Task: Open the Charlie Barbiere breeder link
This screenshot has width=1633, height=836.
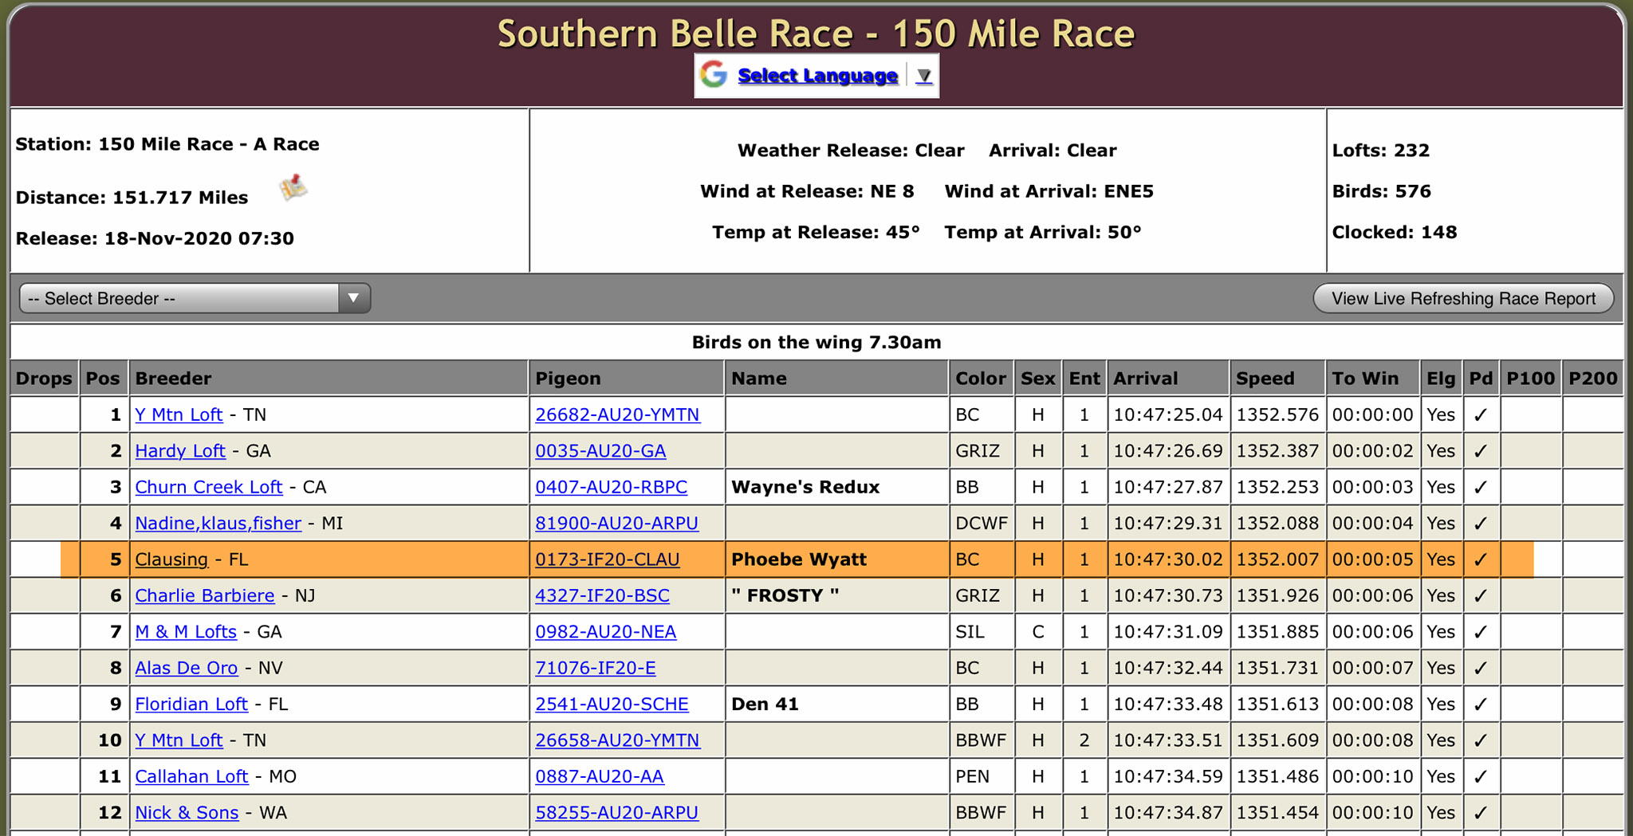Action: click(205, 595)
